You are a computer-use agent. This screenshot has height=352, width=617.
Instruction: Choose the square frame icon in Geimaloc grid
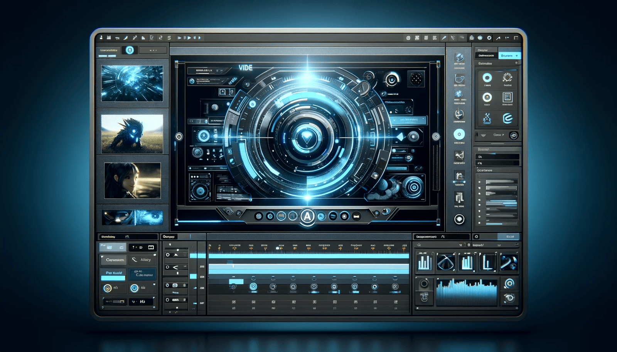click(x=507, y=97)
